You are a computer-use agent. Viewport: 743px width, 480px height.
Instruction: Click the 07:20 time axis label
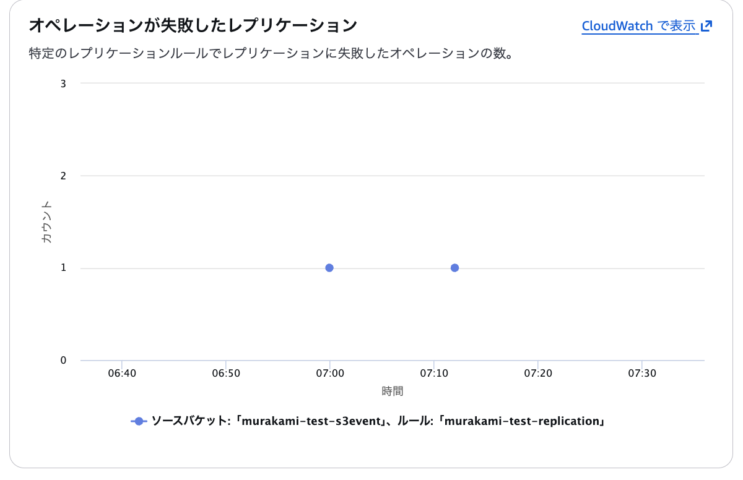[537, 374]
